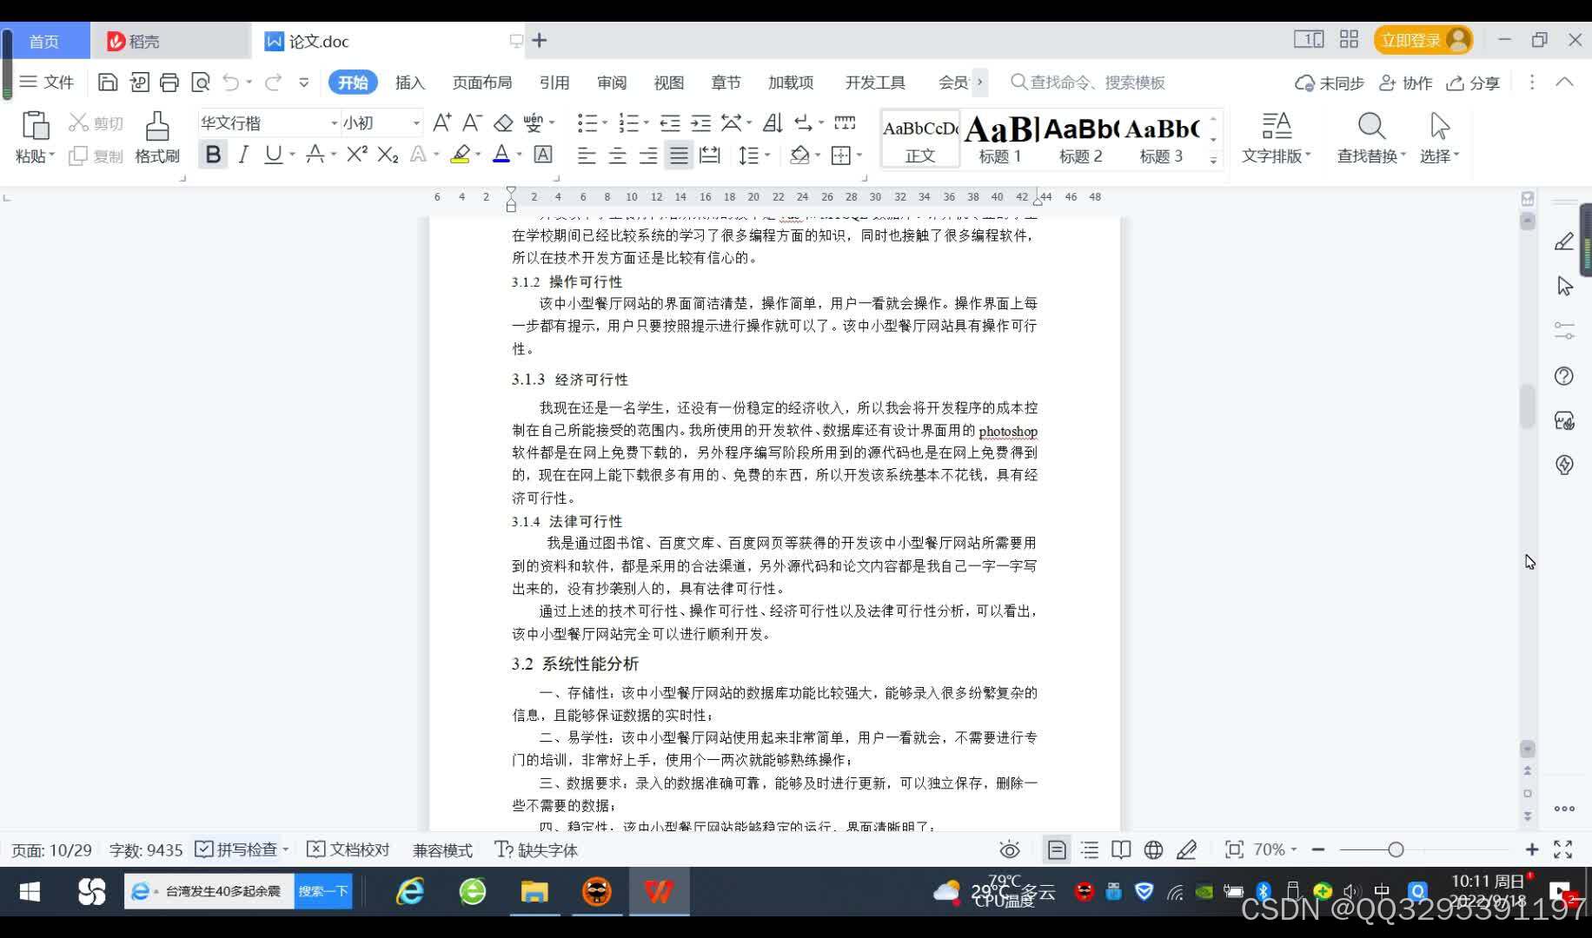Toggle Bold formatting

213,155
